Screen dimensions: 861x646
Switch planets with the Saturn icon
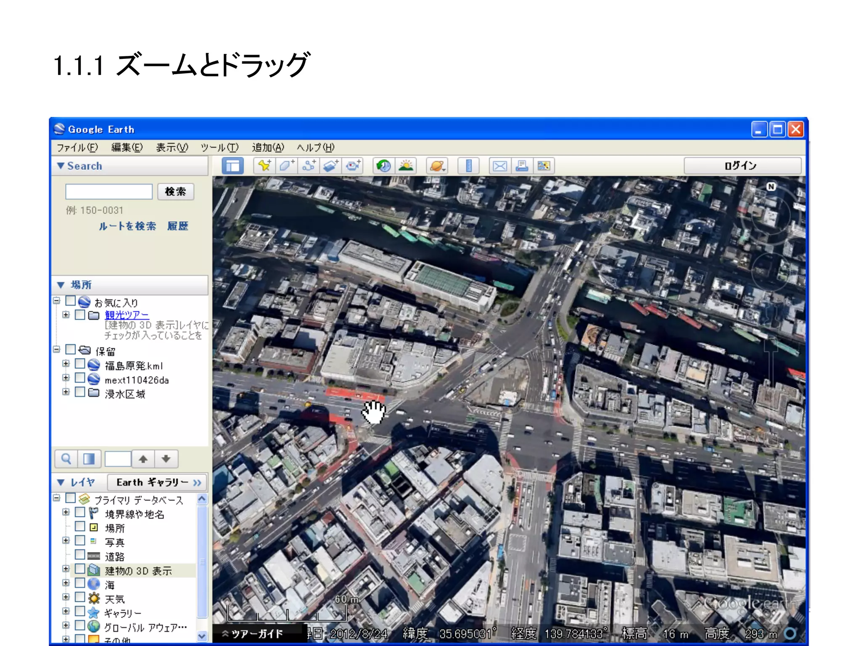[437, 166]
